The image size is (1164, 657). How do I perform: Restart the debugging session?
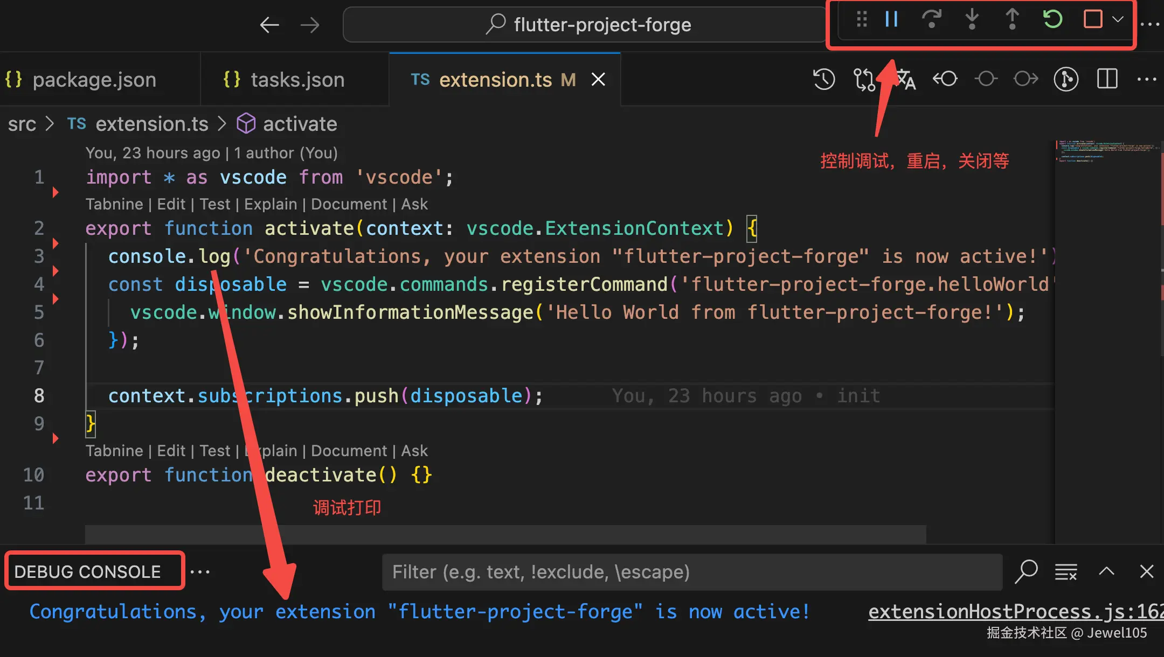pos(1052,20)
